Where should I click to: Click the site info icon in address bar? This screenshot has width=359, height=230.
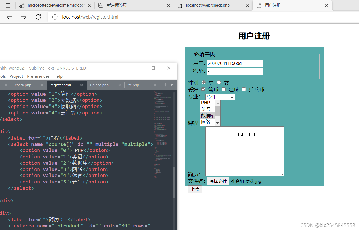[x=55, y=17]
